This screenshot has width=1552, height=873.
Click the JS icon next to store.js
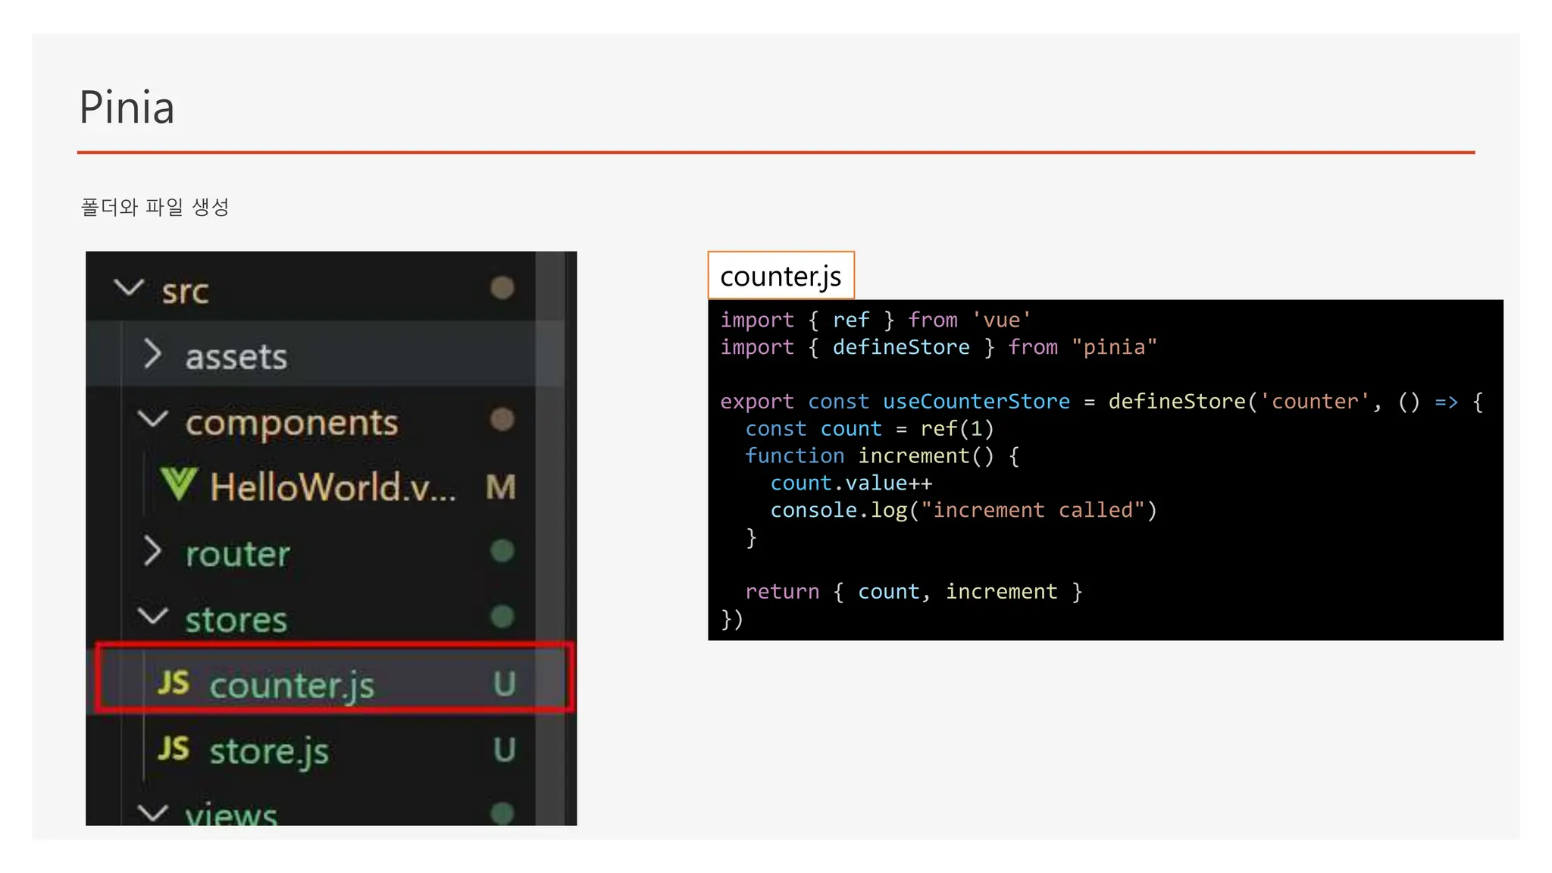tap(173, 749)
